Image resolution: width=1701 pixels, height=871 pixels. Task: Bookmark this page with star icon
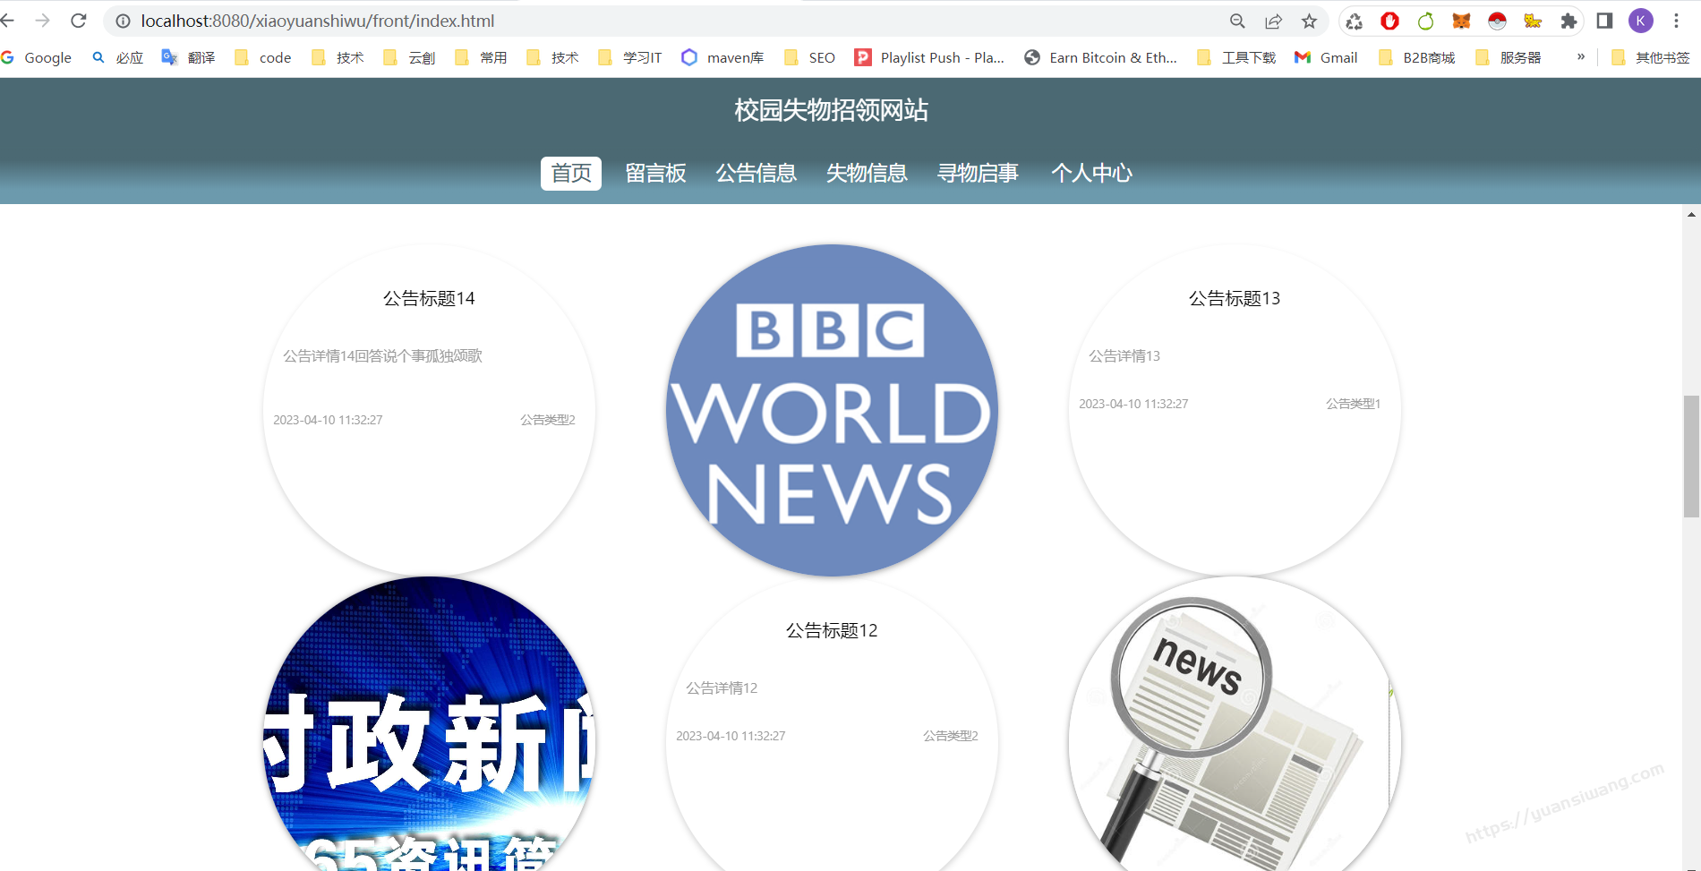coord(1309,21)
